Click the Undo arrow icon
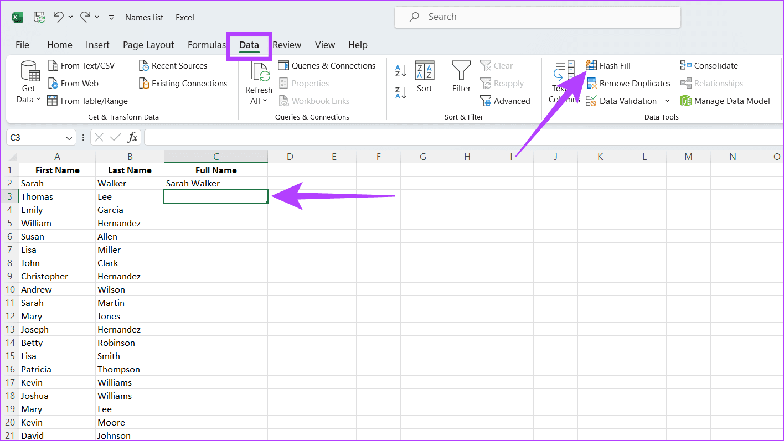The width and height of the screenshot is (784, 441). [59, 17]
